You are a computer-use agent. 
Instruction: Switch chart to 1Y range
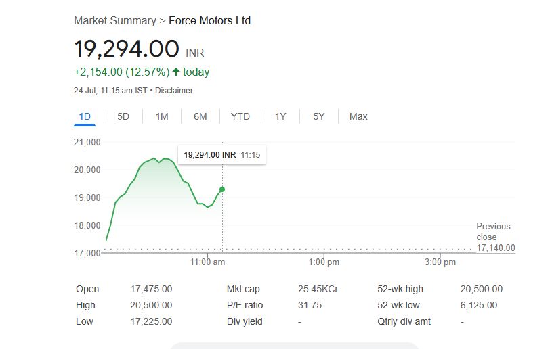[280, 116]
